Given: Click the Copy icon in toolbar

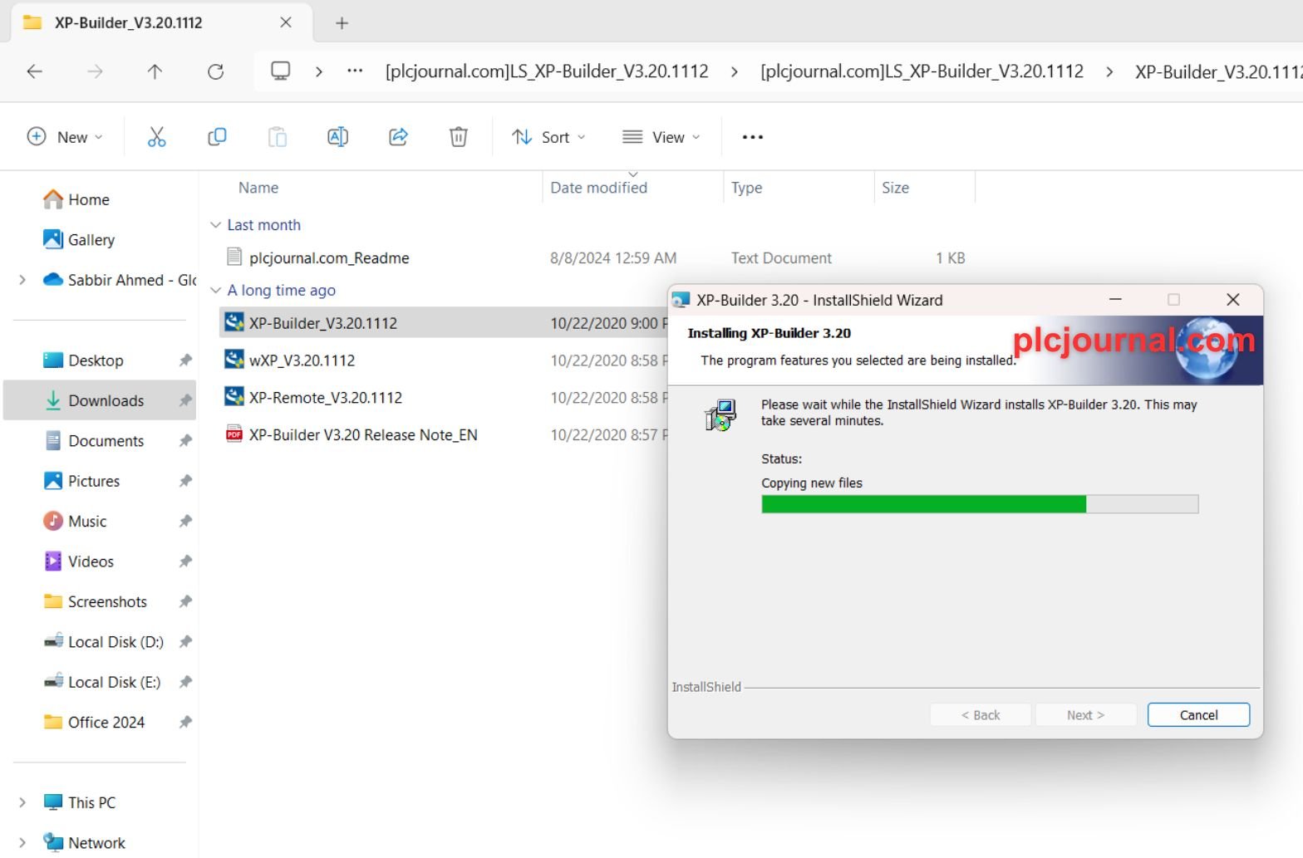Looking at the screenshot, I should pos(217,137).
